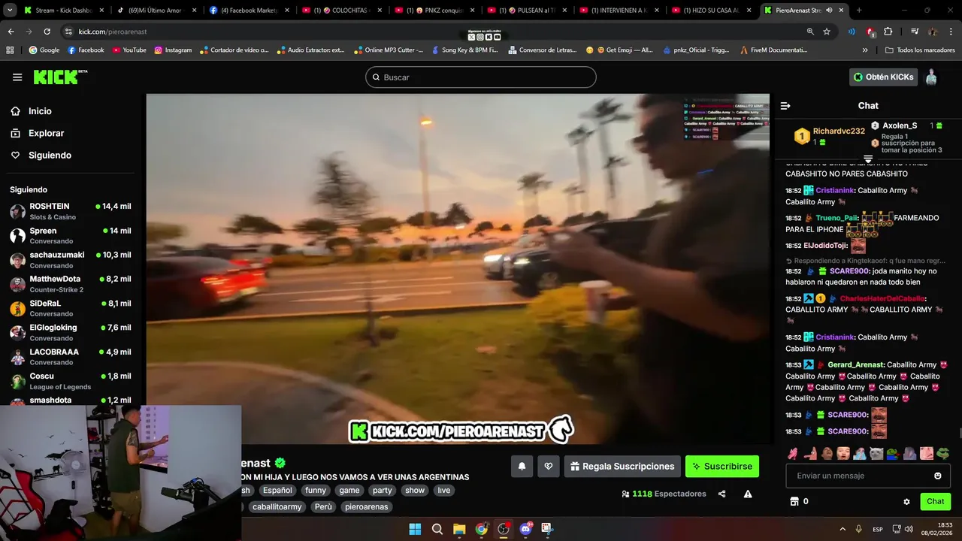Click Regala Suscripciones button
Screen dimensions: 962x541
click(x=622, y=467)
